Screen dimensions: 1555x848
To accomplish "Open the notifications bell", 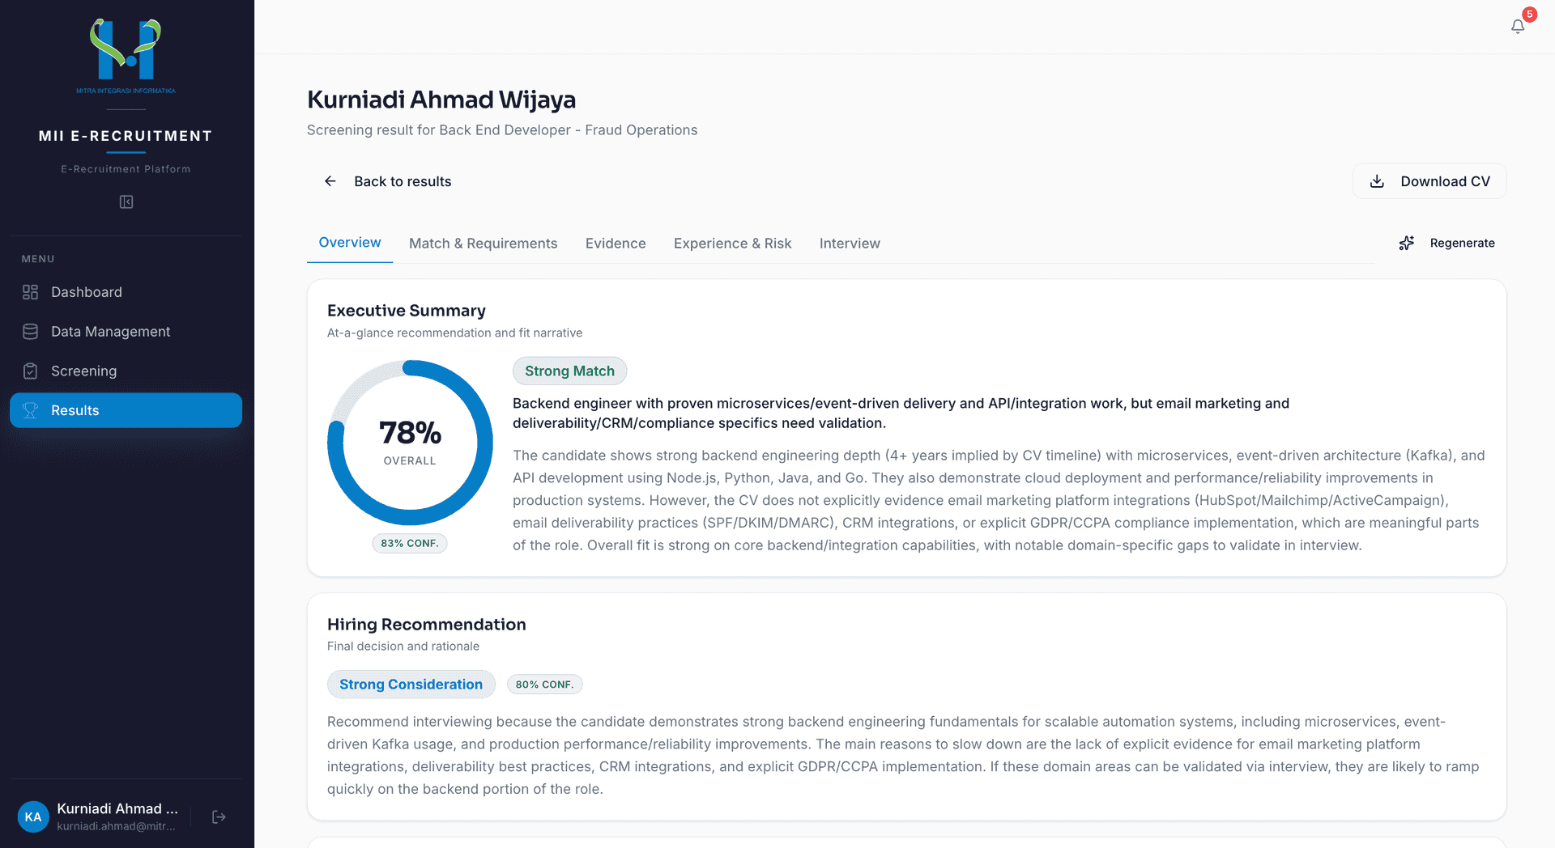I will pyautogui.click(x=1518, y=27).
